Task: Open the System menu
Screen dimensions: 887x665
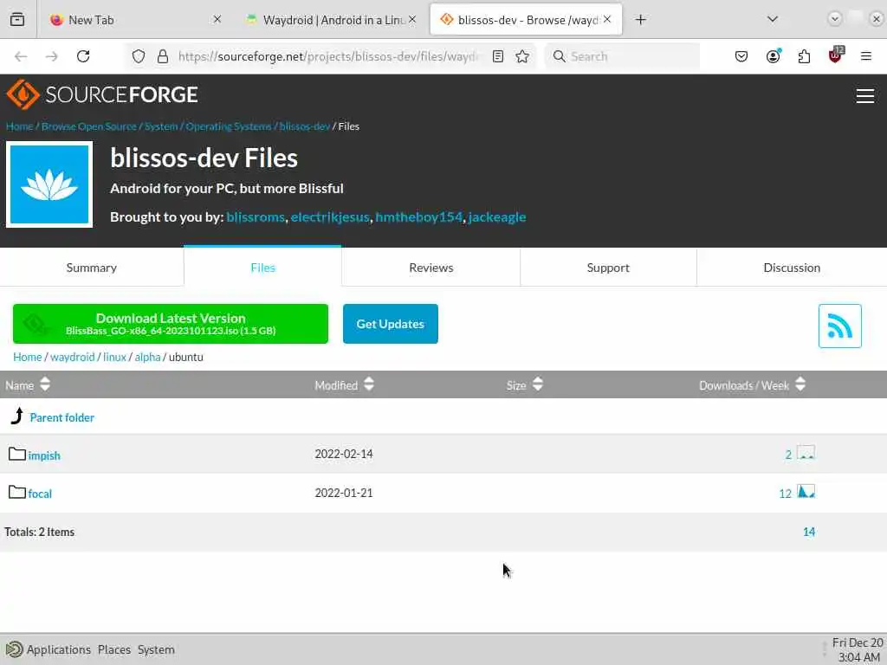Action: click(156, 649)
